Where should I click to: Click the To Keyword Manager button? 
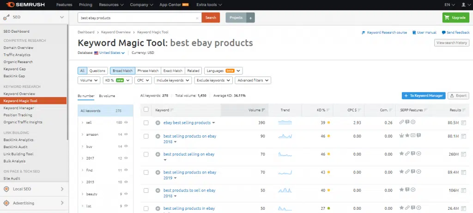pyautogui.click(x=424, y=96)
